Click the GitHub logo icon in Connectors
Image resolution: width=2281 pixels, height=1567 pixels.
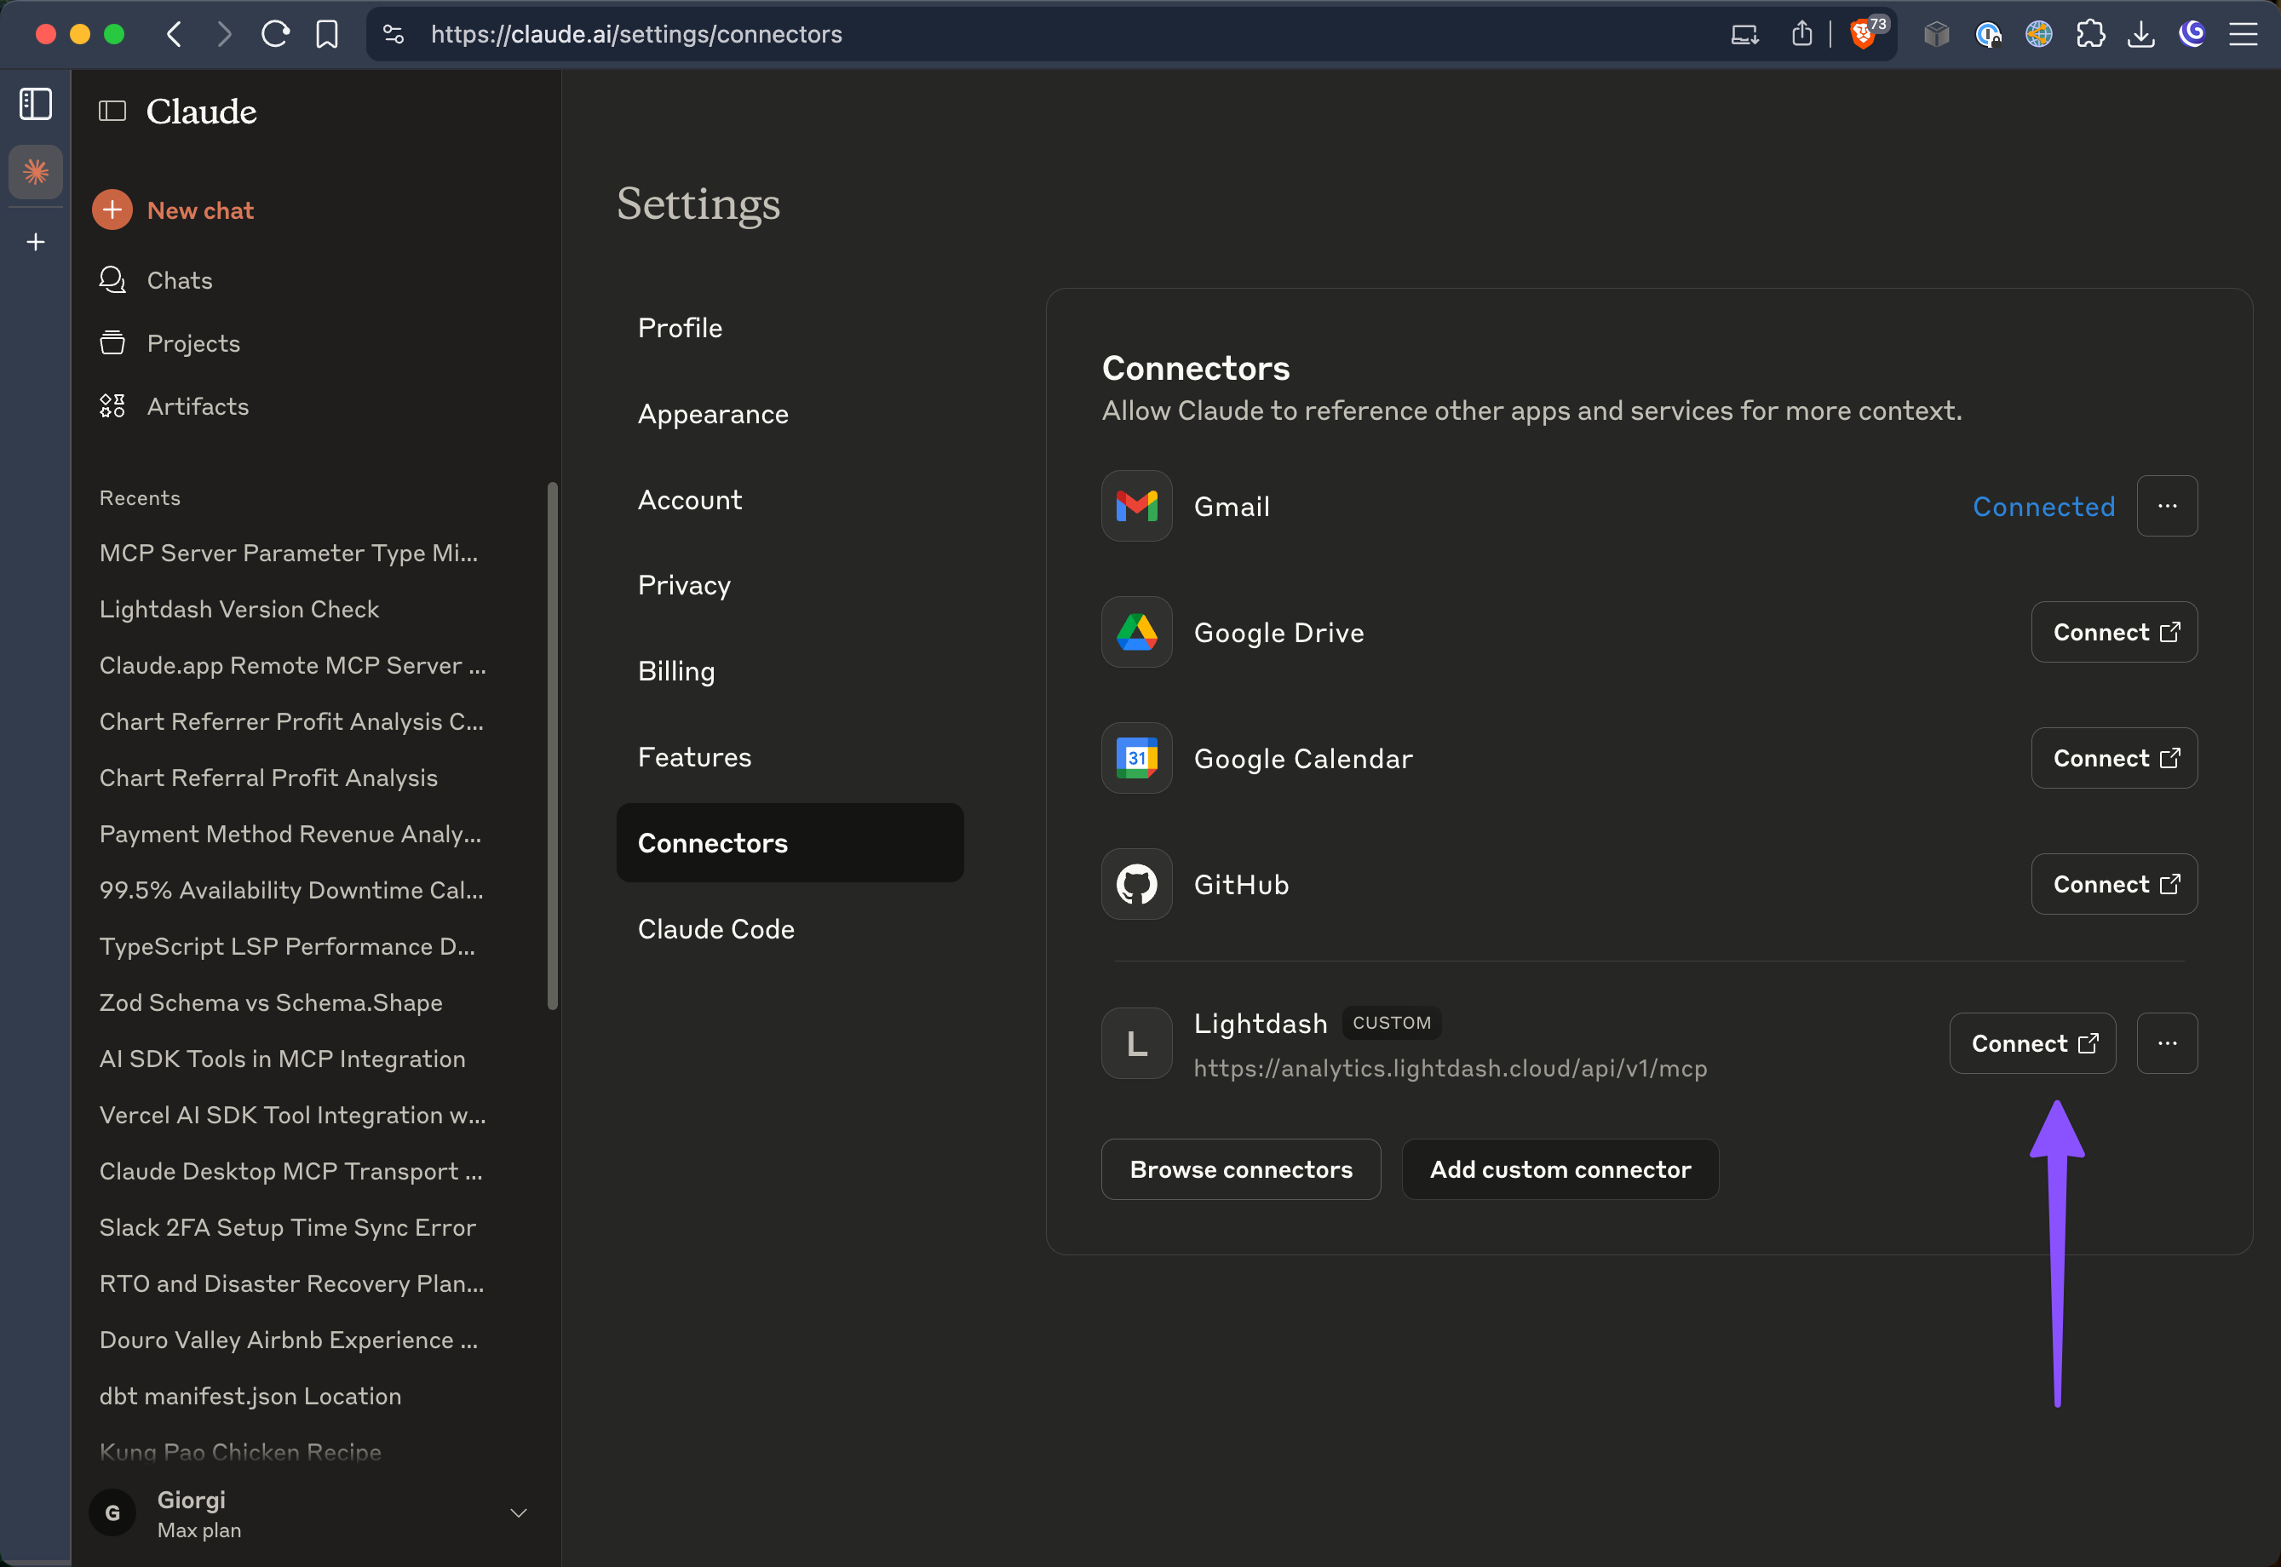pyautogui.click(x=1136, y=884)
